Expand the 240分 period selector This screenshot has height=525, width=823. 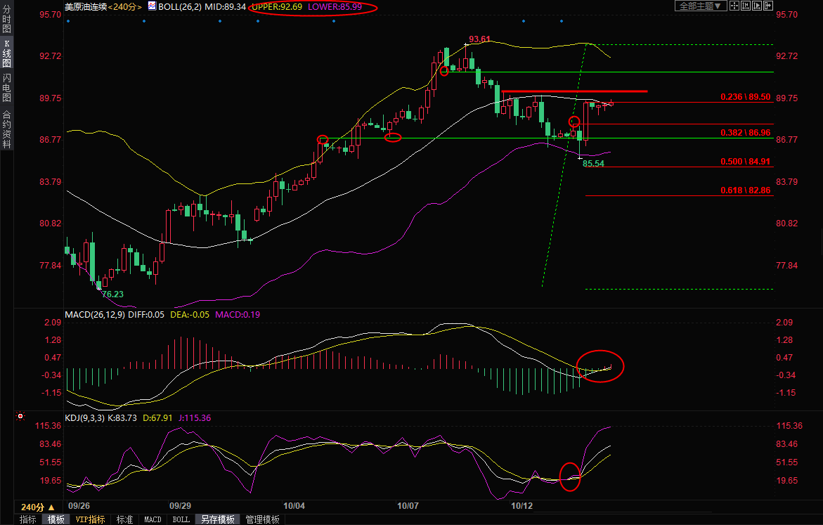click(38, 507)
